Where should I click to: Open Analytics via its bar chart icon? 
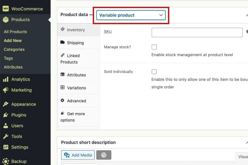click(x=5, y=79)
